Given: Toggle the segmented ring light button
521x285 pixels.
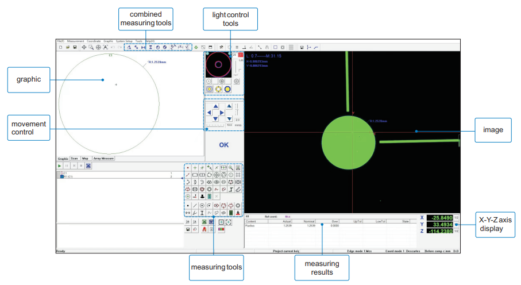Looking at the screenshot, I should (x=218, y=89).
